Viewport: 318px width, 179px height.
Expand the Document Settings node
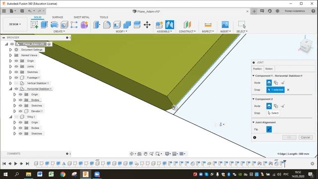coord(10,50)
